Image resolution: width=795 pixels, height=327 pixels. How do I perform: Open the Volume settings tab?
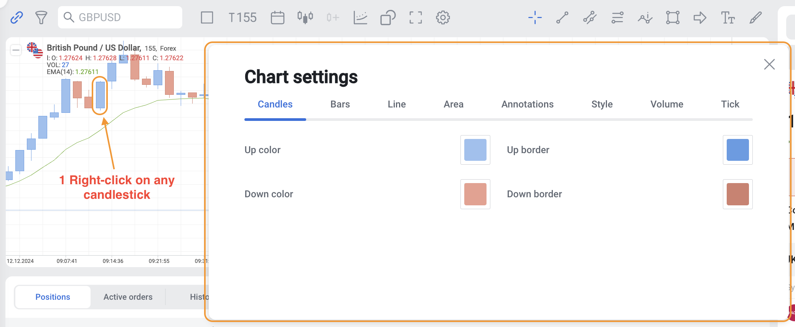tap(666, 104)
